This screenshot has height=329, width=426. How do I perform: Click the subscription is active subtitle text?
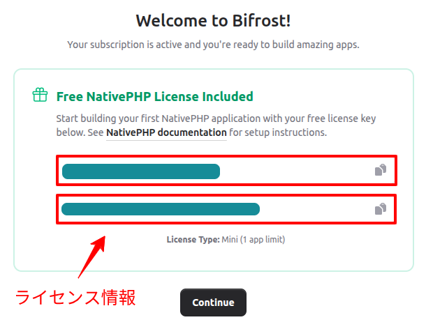pos(213,45)
